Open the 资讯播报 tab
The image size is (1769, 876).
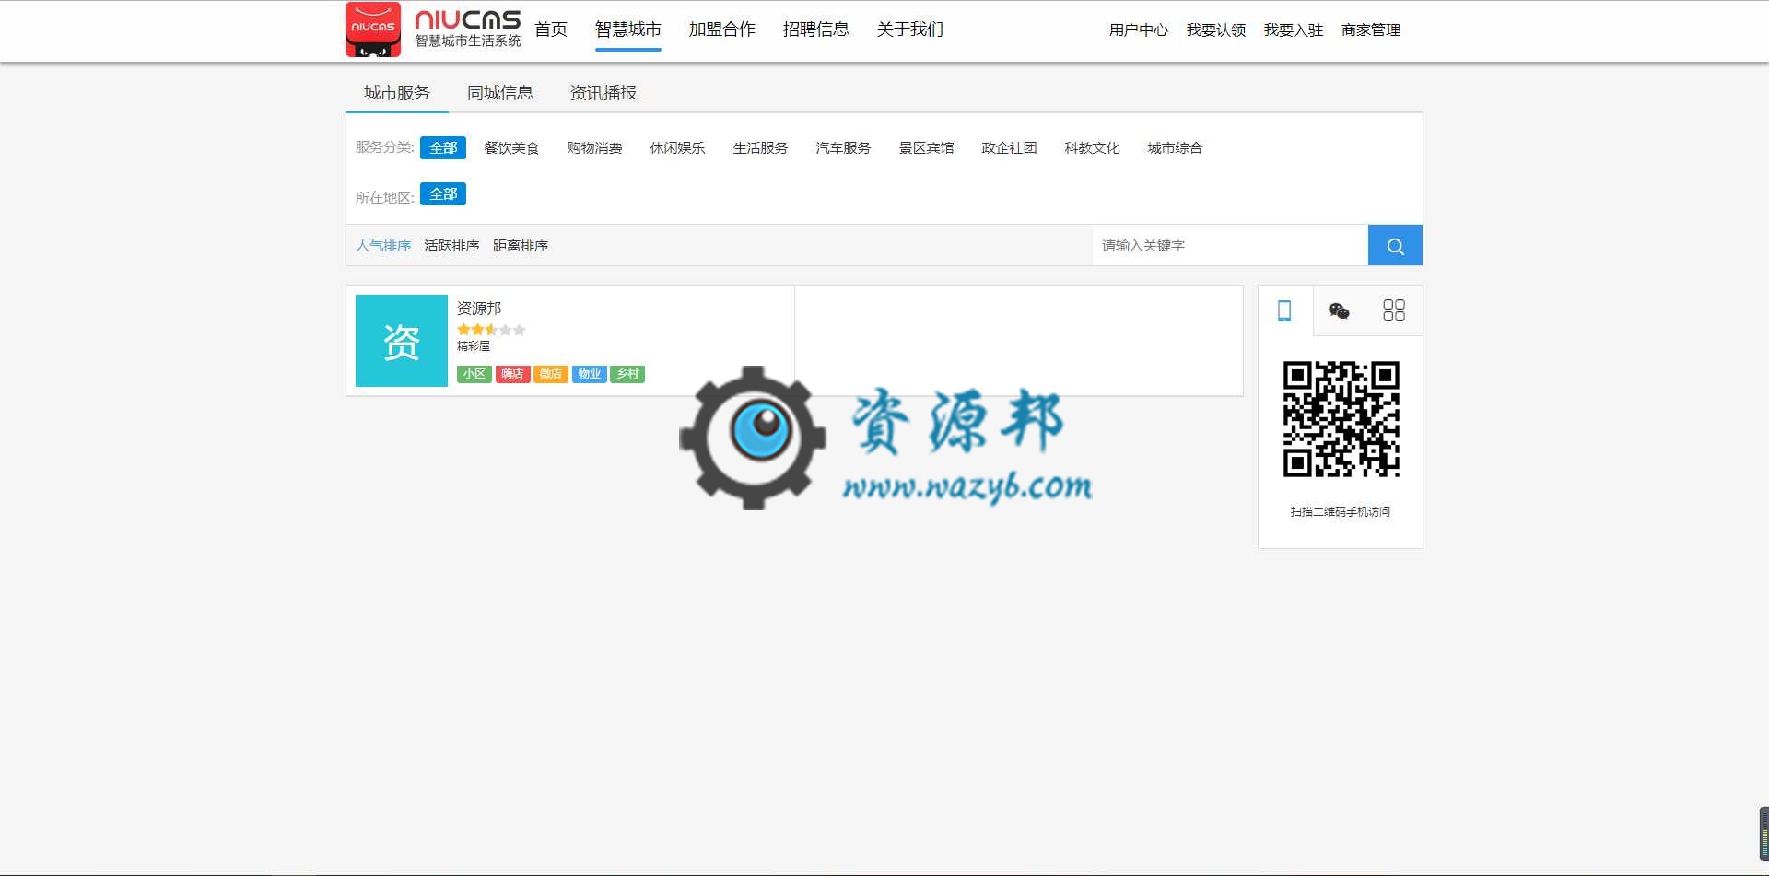[603, 92]
